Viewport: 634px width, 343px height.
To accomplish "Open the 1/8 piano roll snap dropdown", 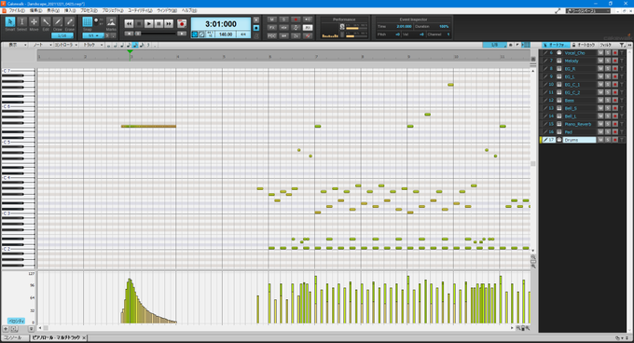I will 494,45.
